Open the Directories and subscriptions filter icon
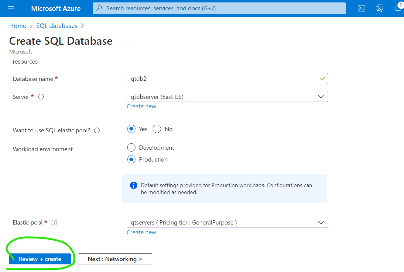The image size is (404, 272). point(380,8)
